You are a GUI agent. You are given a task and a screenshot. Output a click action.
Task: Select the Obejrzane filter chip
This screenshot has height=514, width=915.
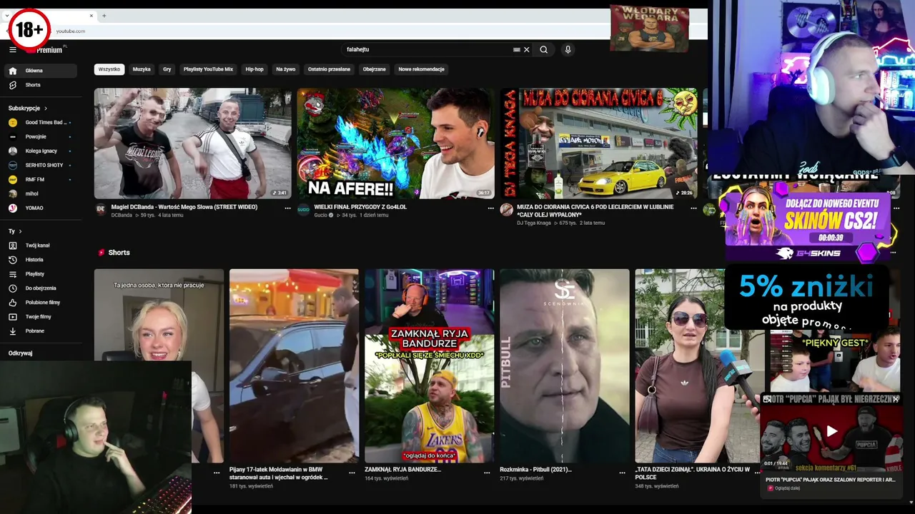pyautogui.click(x=374, y=69)
